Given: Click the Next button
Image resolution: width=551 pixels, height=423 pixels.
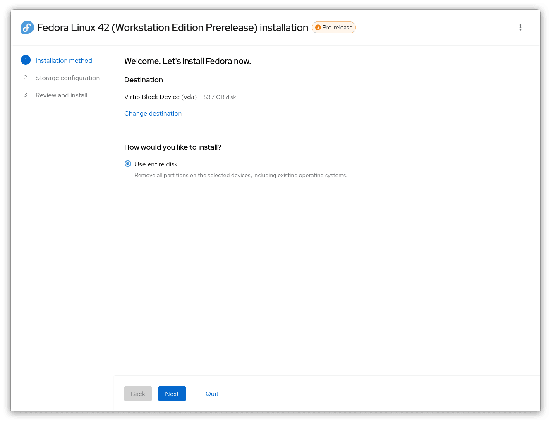Looking at the screenshot, I should point(172,394).
